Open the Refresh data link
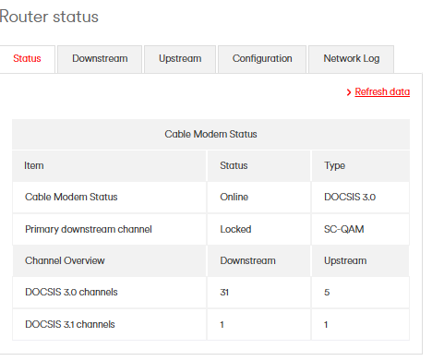This screenshot has height=361, width=444. (x=382, y=91)
